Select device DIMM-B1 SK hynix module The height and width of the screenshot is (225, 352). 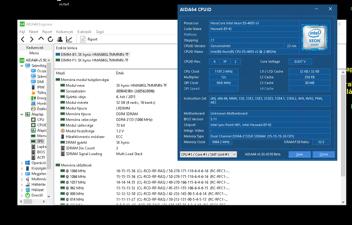tap(92, 55)
